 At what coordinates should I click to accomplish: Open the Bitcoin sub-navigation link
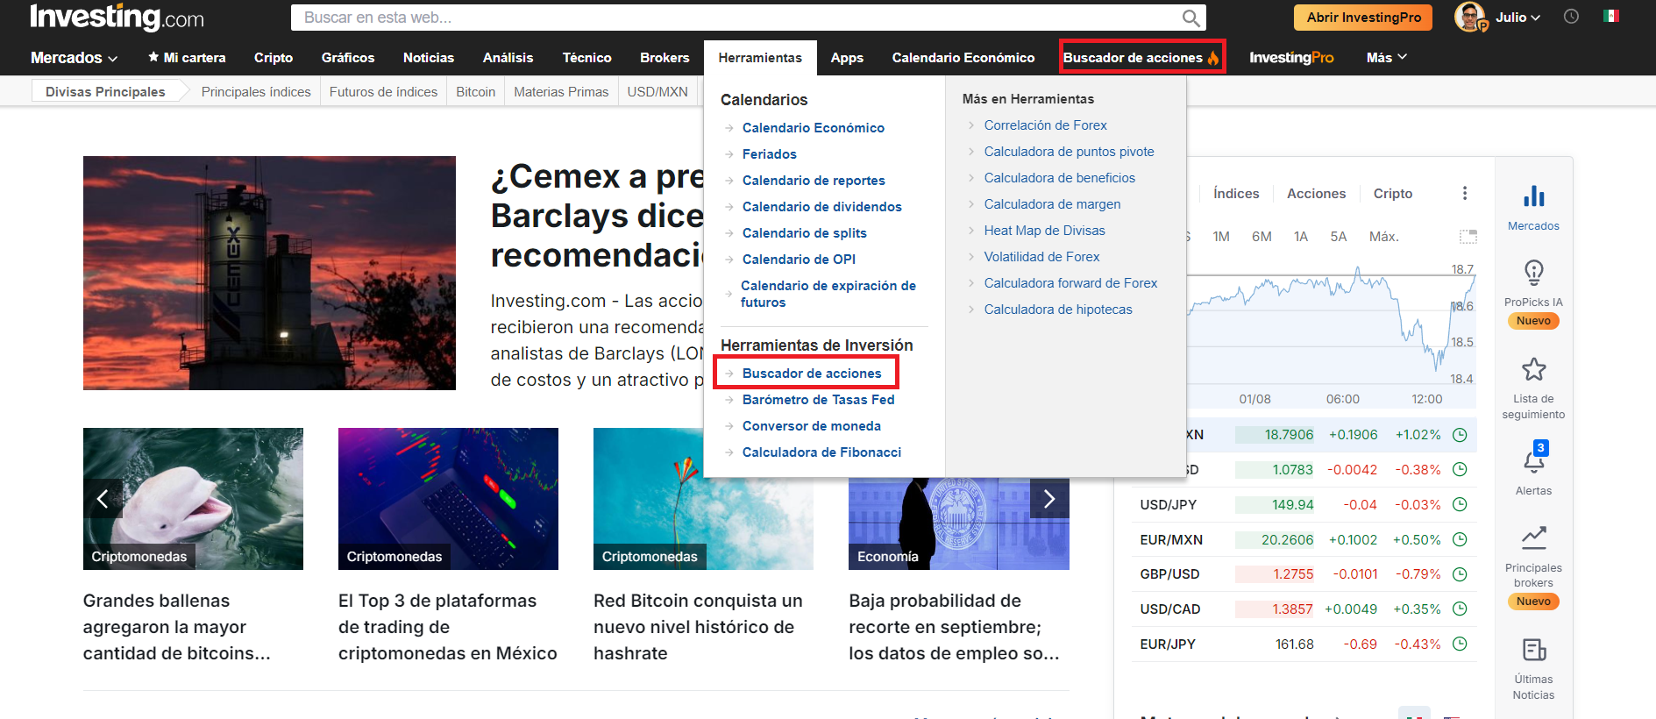click(x=475, y=92)
